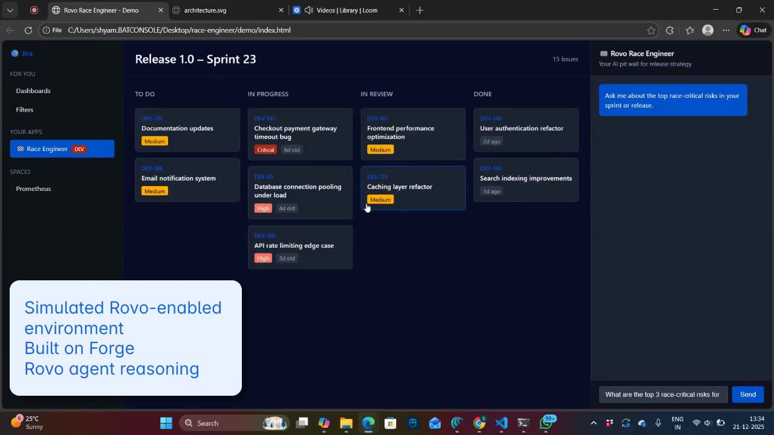This screenshot has width=774, height=435.
Task: Open Microsoft Store from taskbar
Action: [x=391, y=423]
